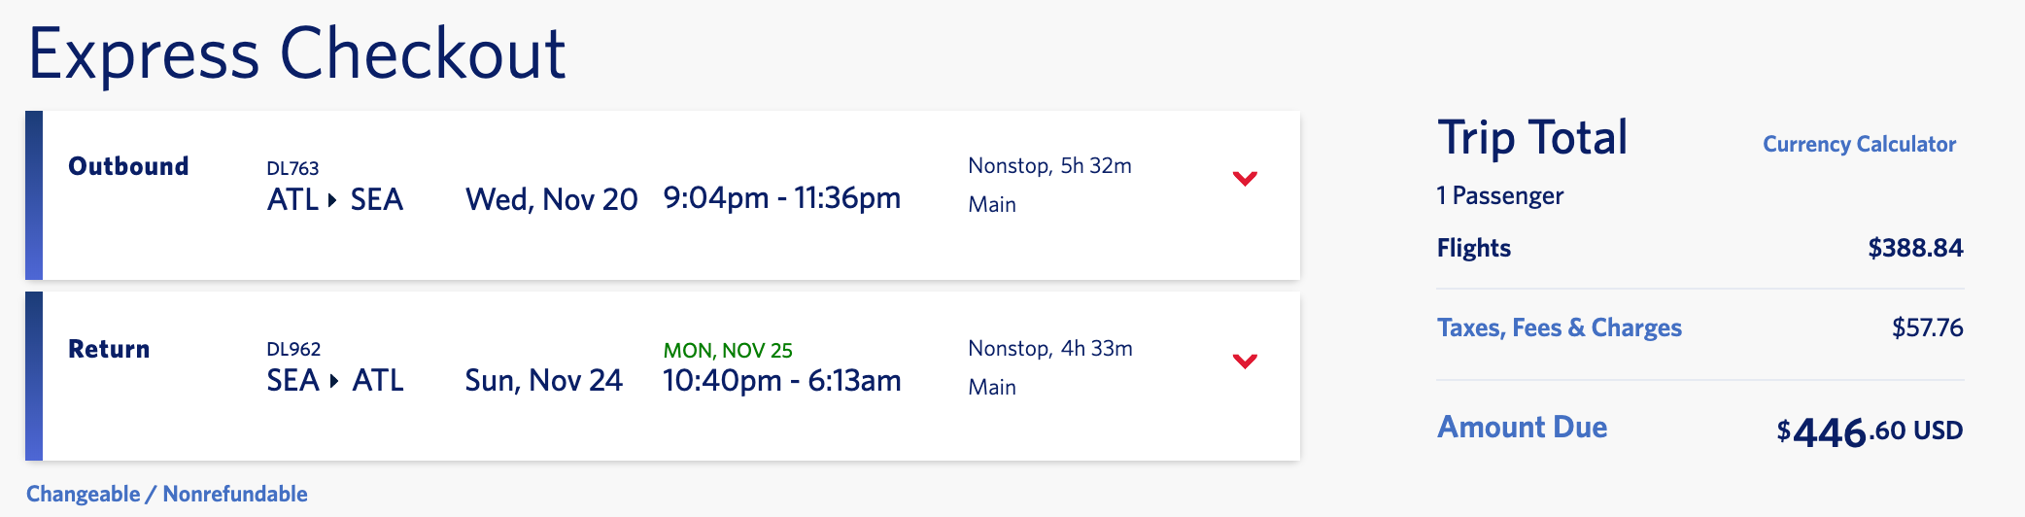The width and height of the screenshot is (2025, 517).
Task: Click the 10:40pm - 6:13am flight time
Action: 781,380
